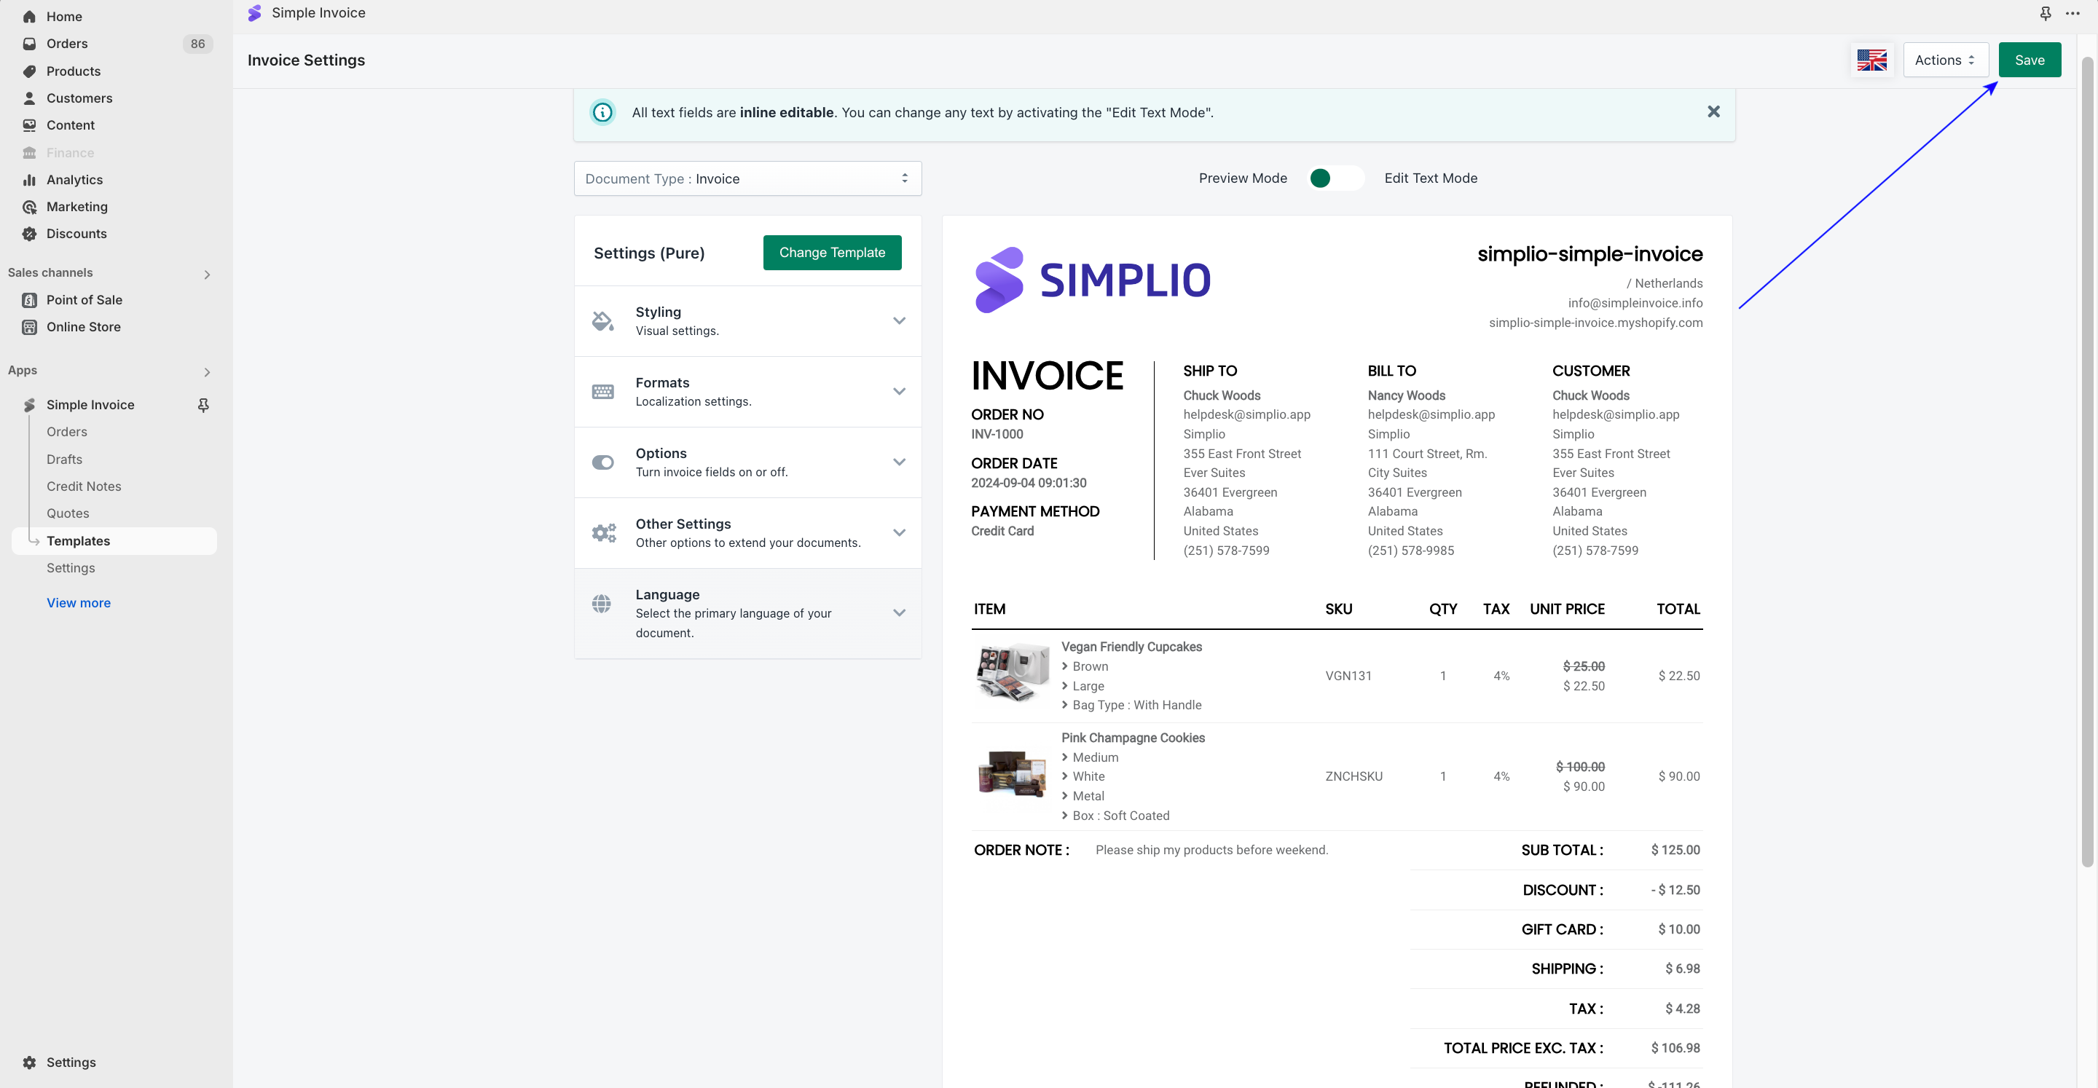2098x1088 pixels.
Task: Expand the Options invoice fields section
Action: click(899, 462)
